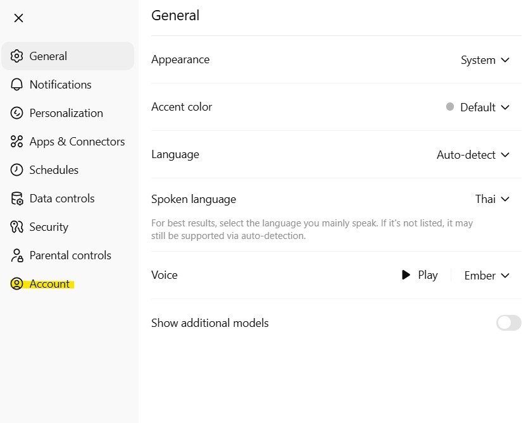Click the General gear icon in sidebar
Image resolution: width=526 pixels, height=423 pixels.
16,56
